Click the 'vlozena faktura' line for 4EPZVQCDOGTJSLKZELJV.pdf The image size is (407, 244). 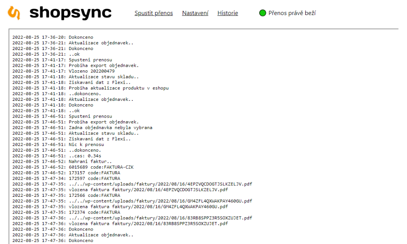pos(148,190)
